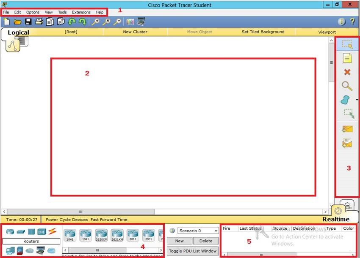Screen dimensions: 360x258
Task: Open the File menu
Action: click(x=6, y=12)
